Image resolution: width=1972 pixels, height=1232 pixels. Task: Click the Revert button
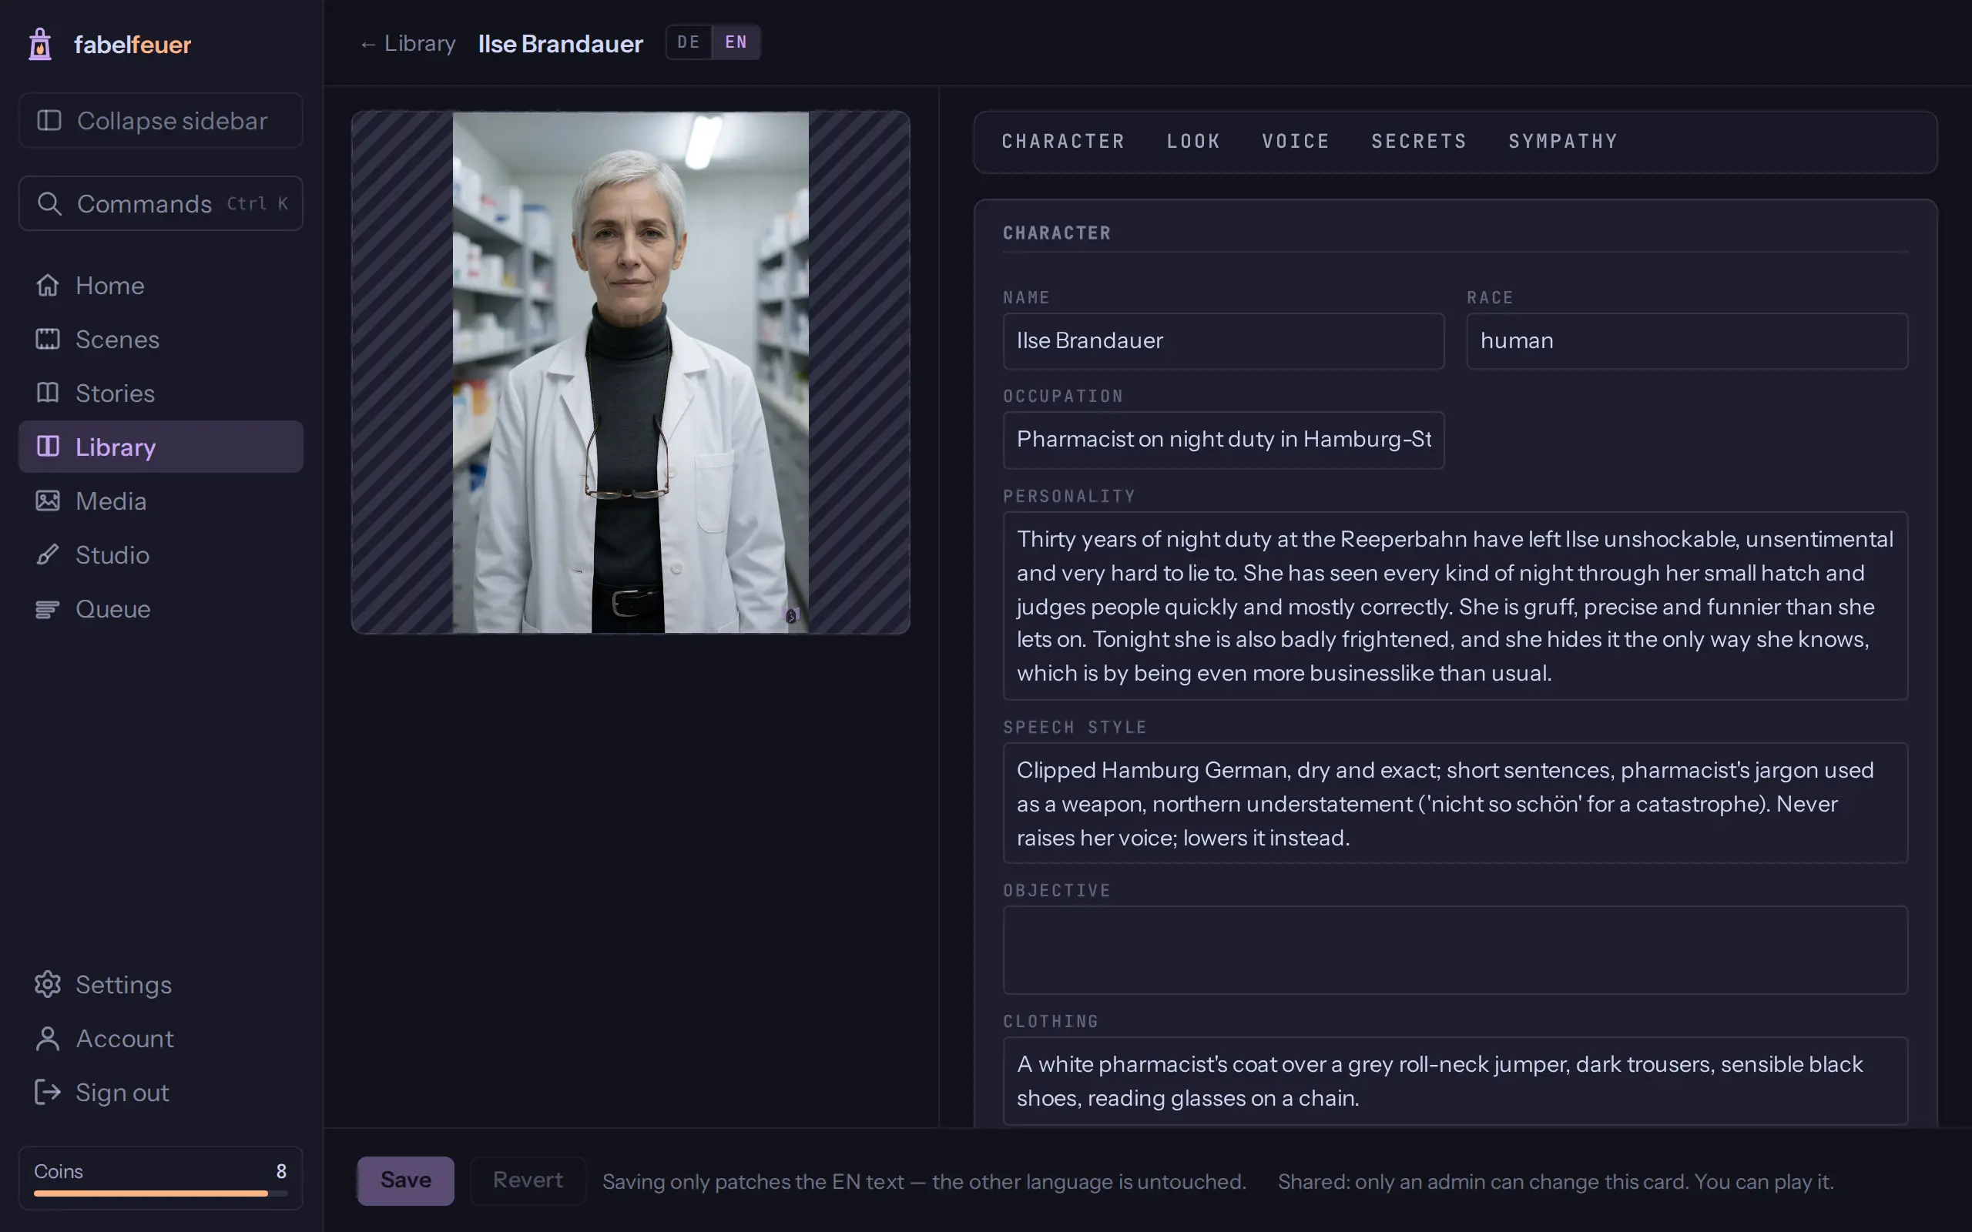528,1180
